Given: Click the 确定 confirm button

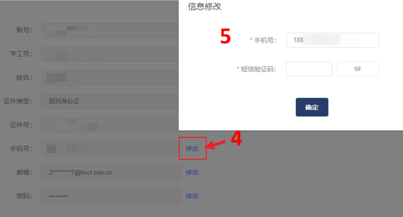Looking at the screenshot, I should [x=312, y=107].
